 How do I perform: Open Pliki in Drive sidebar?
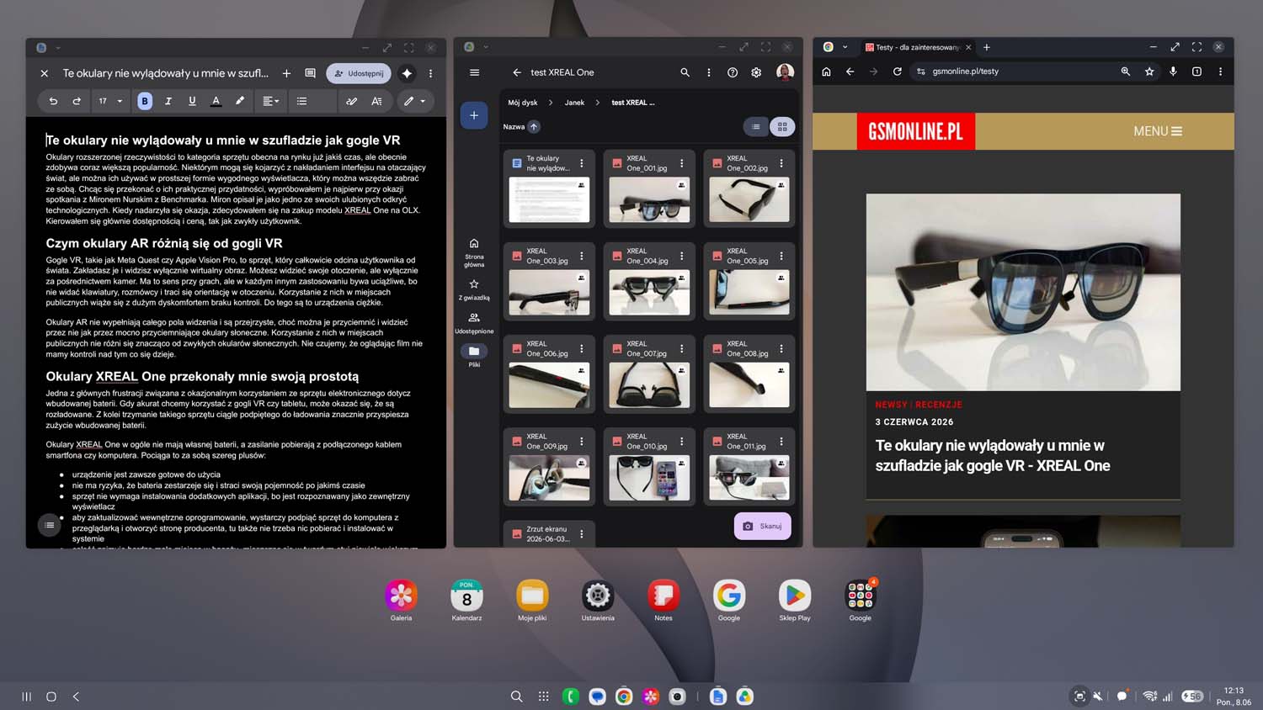click(x=474, y=356)
